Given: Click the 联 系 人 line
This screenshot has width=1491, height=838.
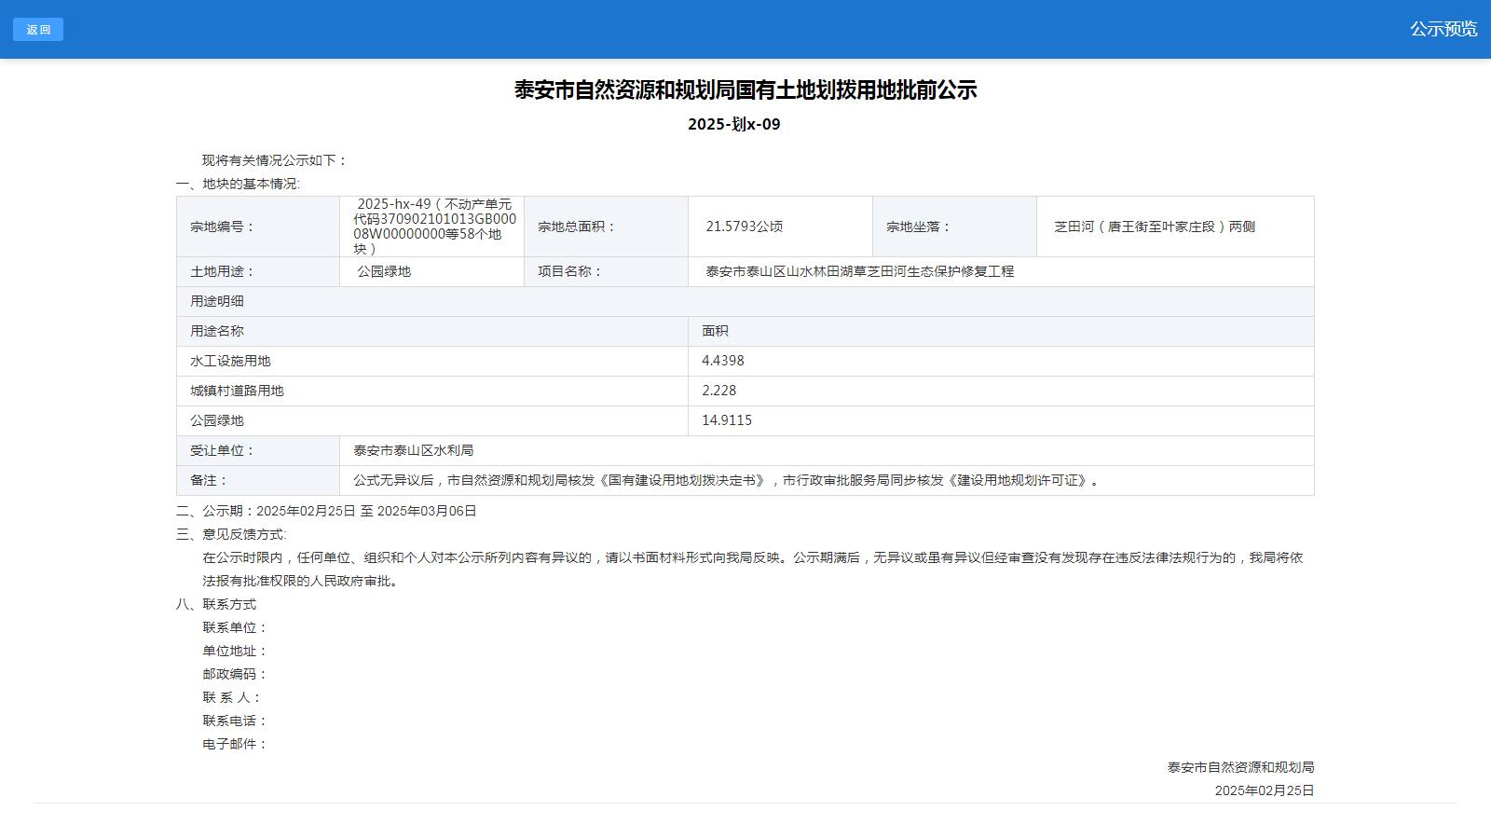Looking at the screenshot, I should pos(233,697).
